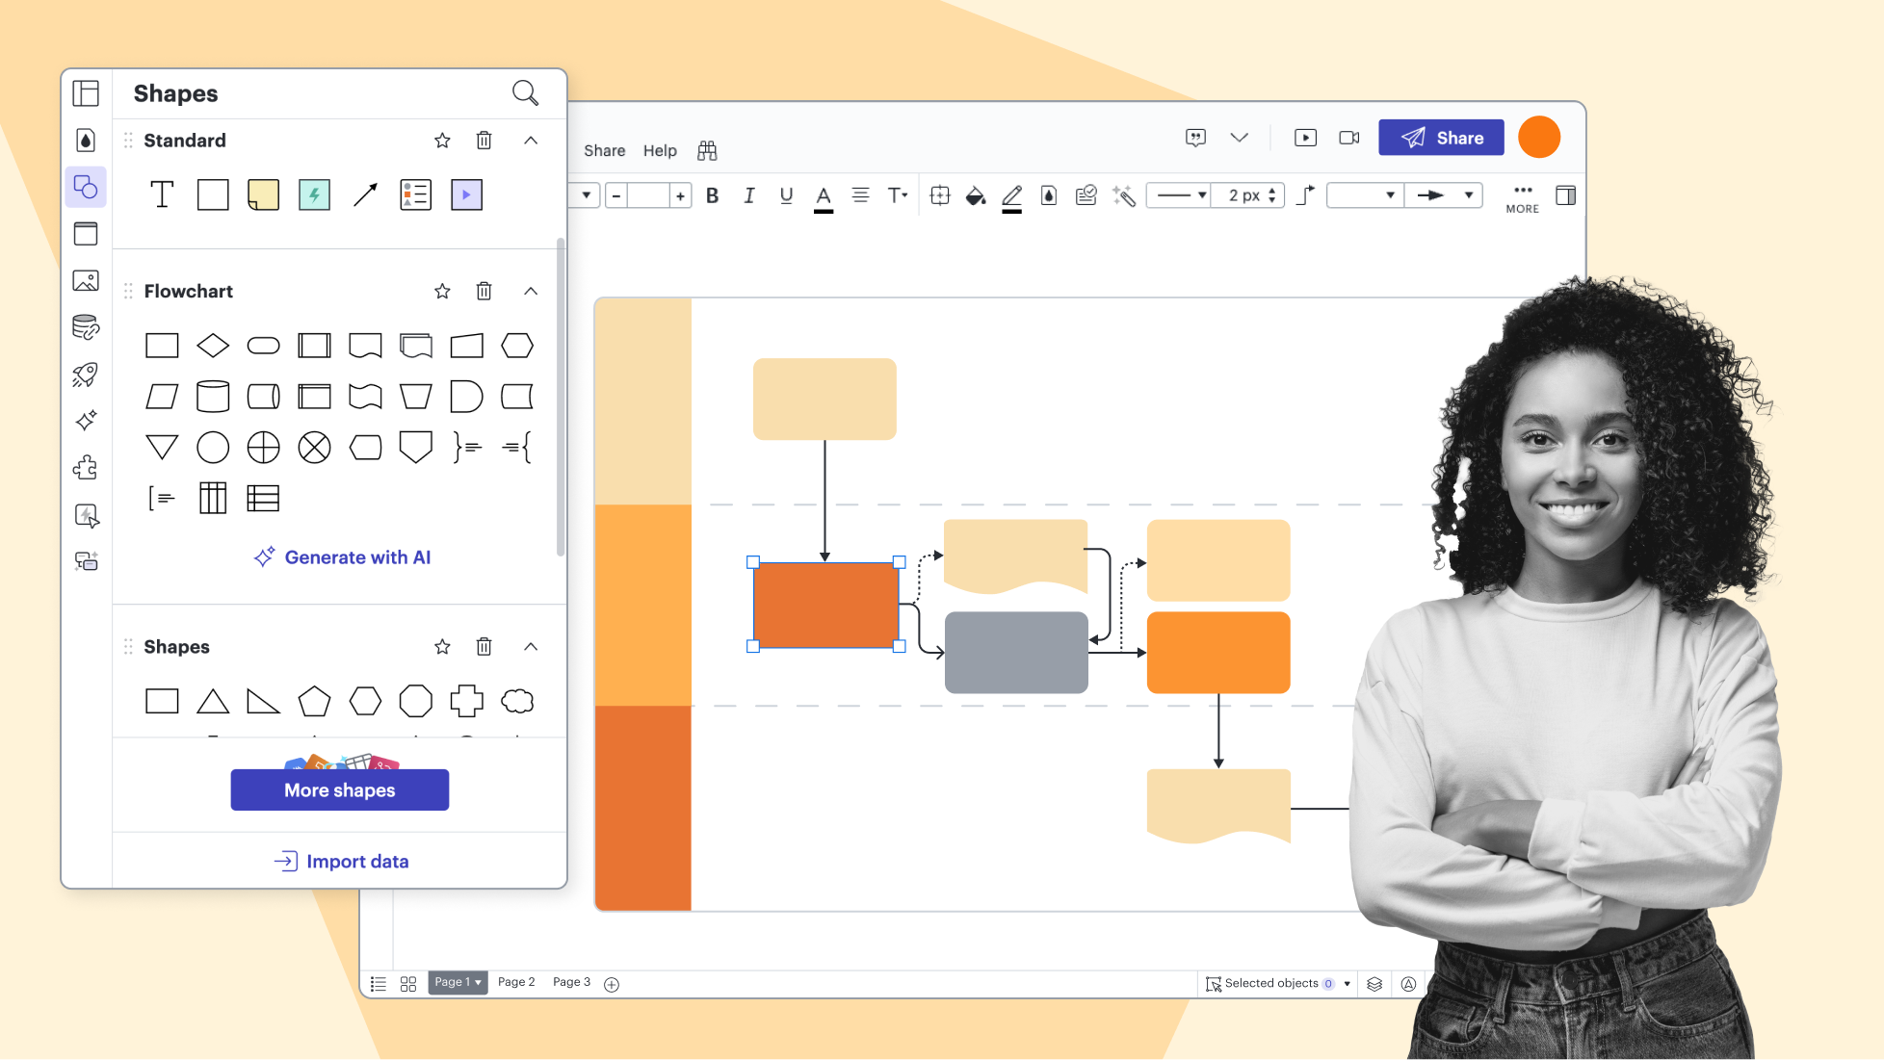Toggle favorite for Shapes section
Screen dimensions: 1884x1060
441,646
